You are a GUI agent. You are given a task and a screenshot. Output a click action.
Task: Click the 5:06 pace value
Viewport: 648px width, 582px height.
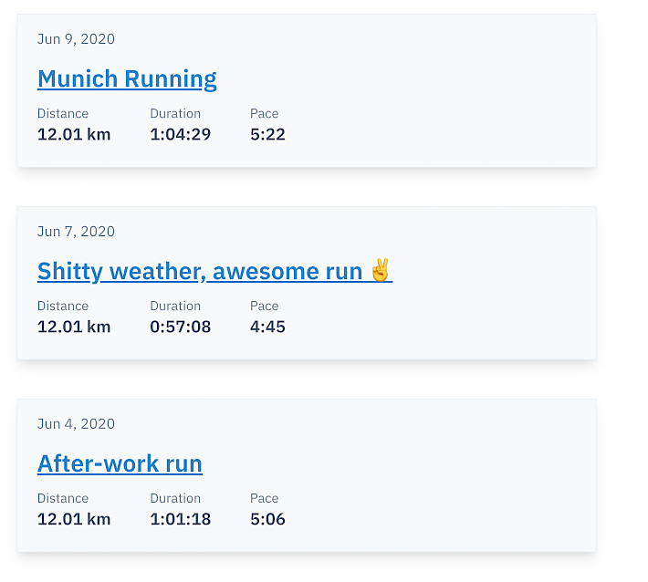tap(267, 519)
